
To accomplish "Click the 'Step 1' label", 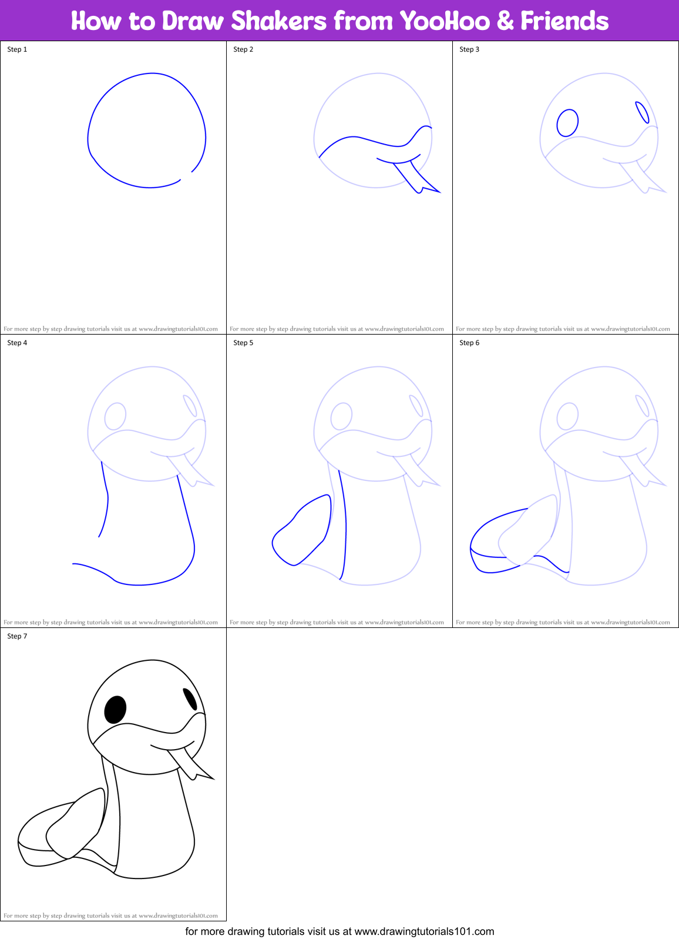I will (17, 49).
